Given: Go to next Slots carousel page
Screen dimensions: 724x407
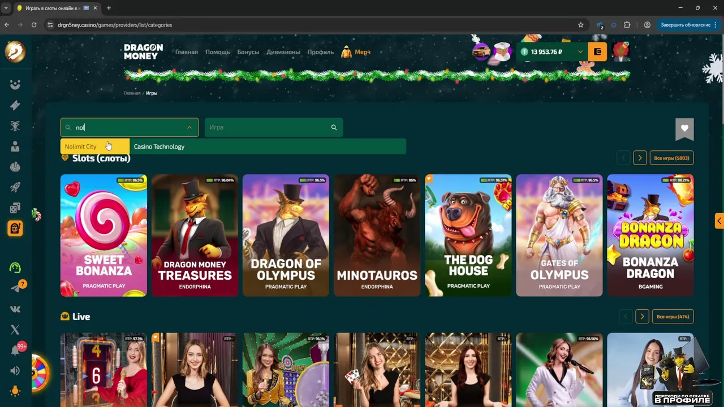Looking at the screenshot, I should pos(640,158).
